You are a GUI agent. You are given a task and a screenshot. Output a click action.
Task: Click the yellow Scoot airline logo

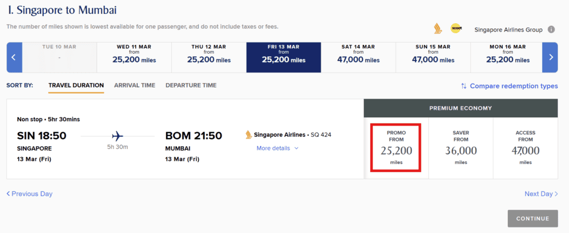click(456, 29)
